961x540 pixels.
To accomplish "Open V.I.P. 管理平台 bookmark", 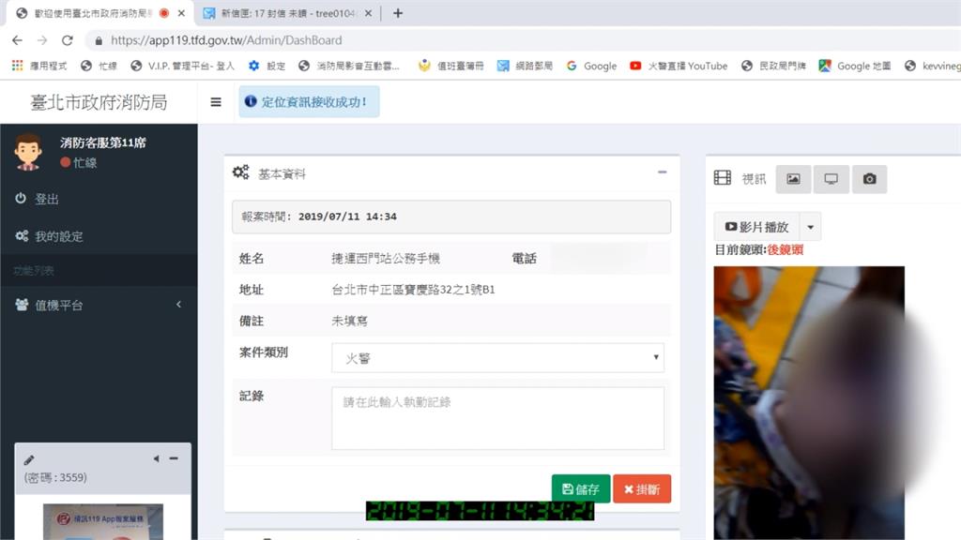I will pos(183,66).
